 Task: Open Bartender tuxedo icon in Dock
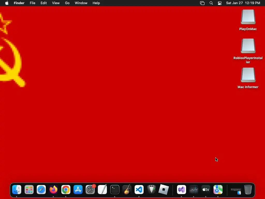pyautogui.click(x=151, y=189)
